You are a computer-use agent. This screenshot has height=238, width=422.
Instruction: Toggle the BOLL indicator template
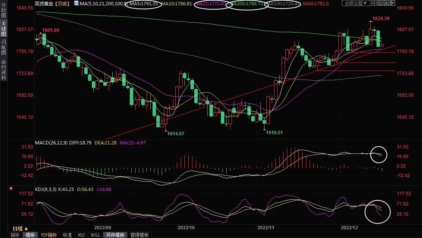[95, 235]
